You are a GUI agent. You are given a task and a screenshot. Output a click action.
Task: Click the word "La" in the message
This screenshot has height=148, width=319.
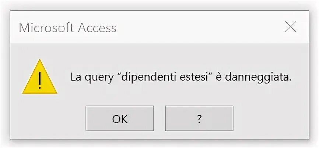pos(75,77)
